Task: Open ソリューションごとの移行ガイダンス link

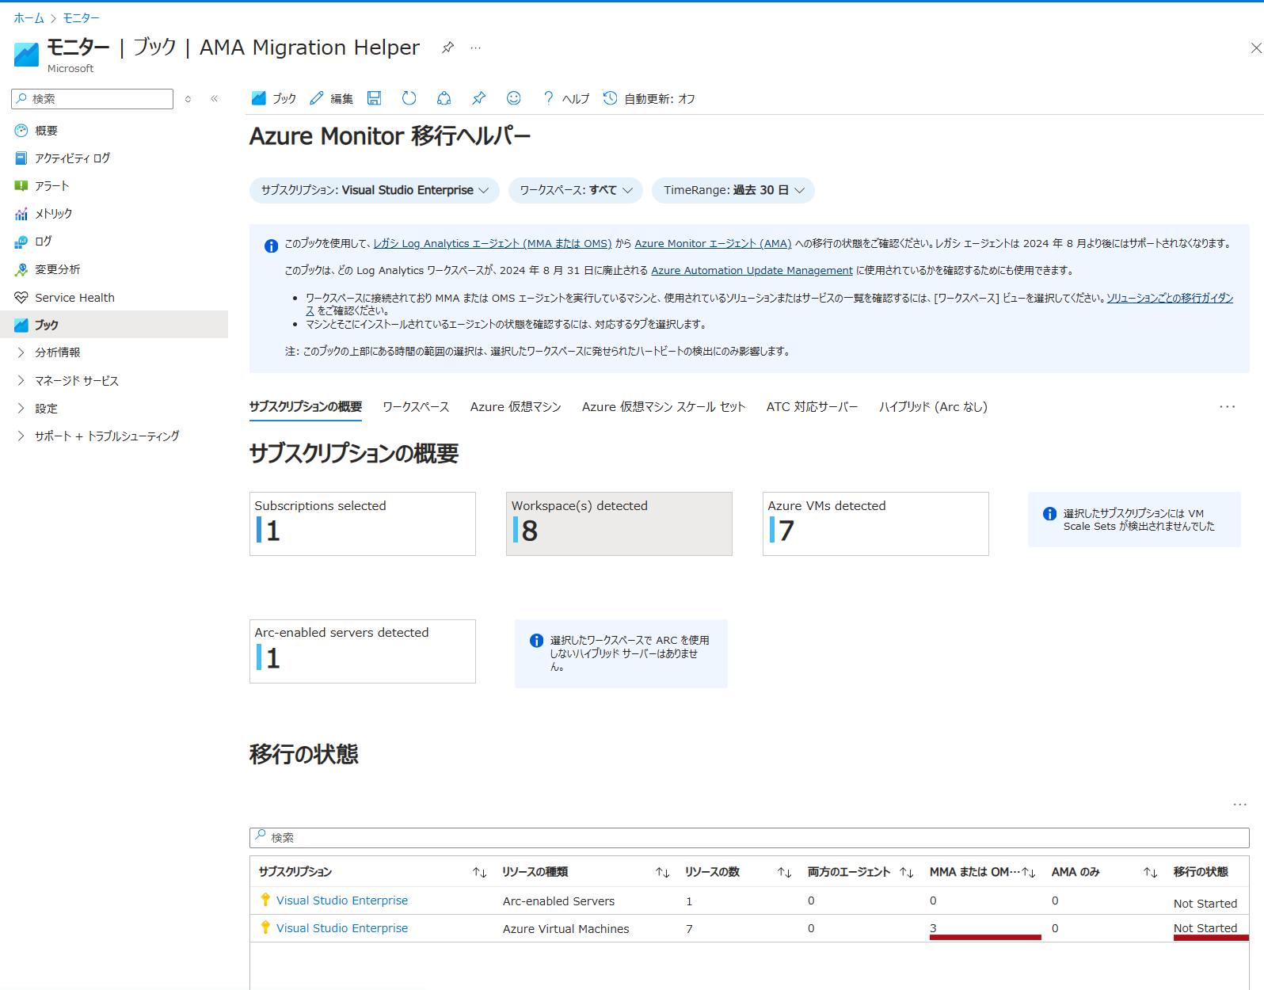Action: click(1170, 298)
